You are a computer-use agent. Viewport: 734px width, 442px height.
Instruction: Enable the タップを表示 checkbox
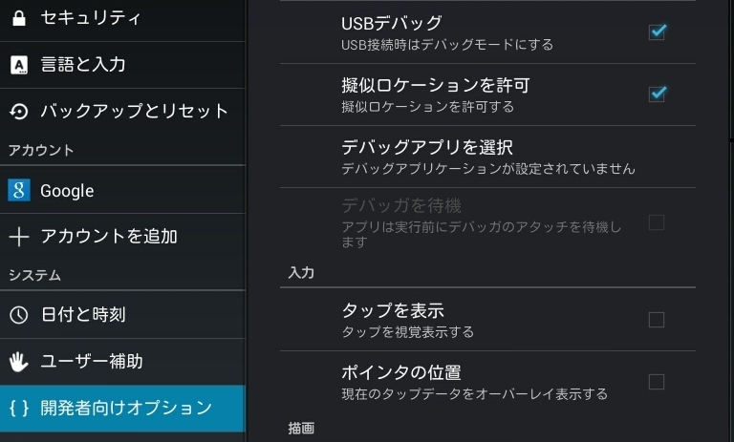[x=657, y=320]
